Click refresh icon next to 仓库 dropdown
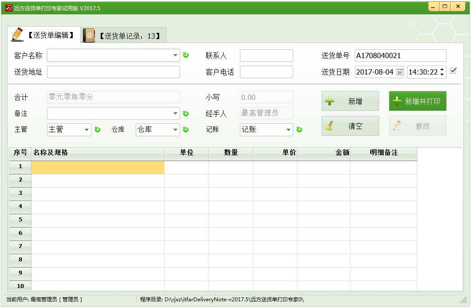 [186, 130]
